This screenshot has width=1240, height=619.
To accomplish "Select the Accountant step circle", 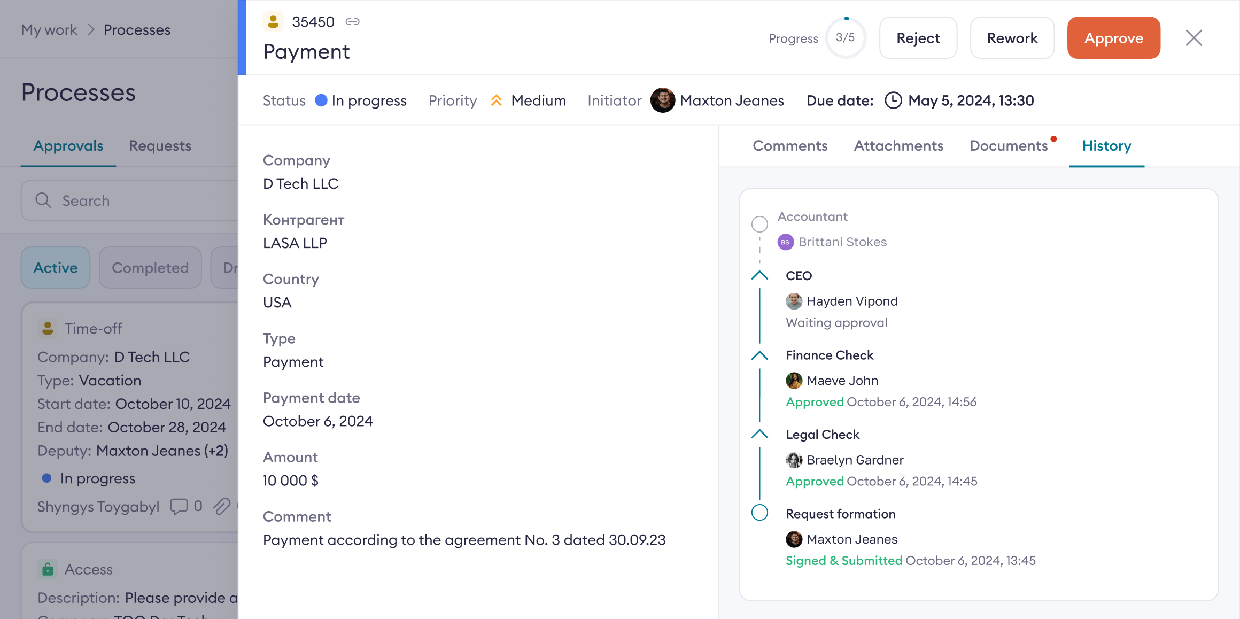I will [759, 224].
